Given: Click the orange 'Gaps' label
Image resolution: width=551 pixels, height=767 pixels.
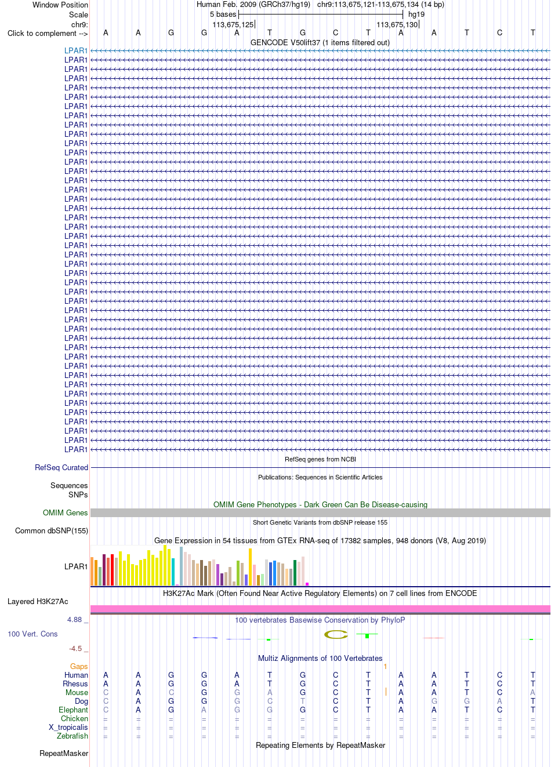Looking at the screenshot, I should point(79,666).
